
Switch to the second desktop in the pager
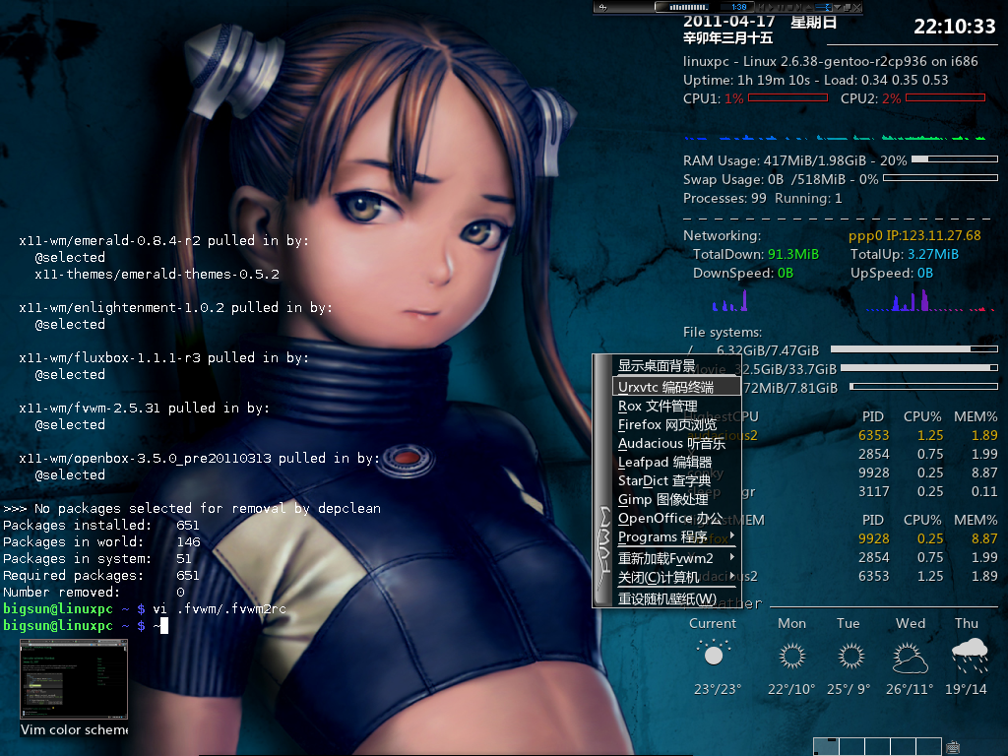coord(851,746)
